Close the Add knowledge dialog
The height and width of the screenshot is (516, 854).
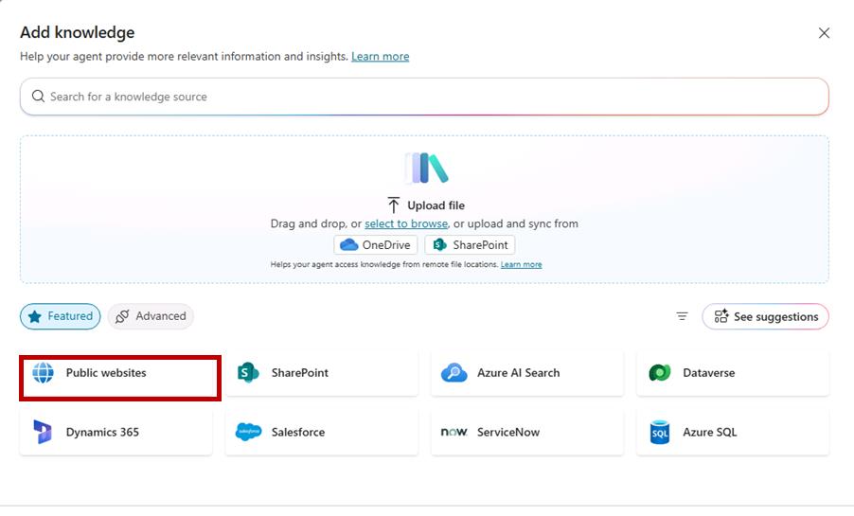824,33
